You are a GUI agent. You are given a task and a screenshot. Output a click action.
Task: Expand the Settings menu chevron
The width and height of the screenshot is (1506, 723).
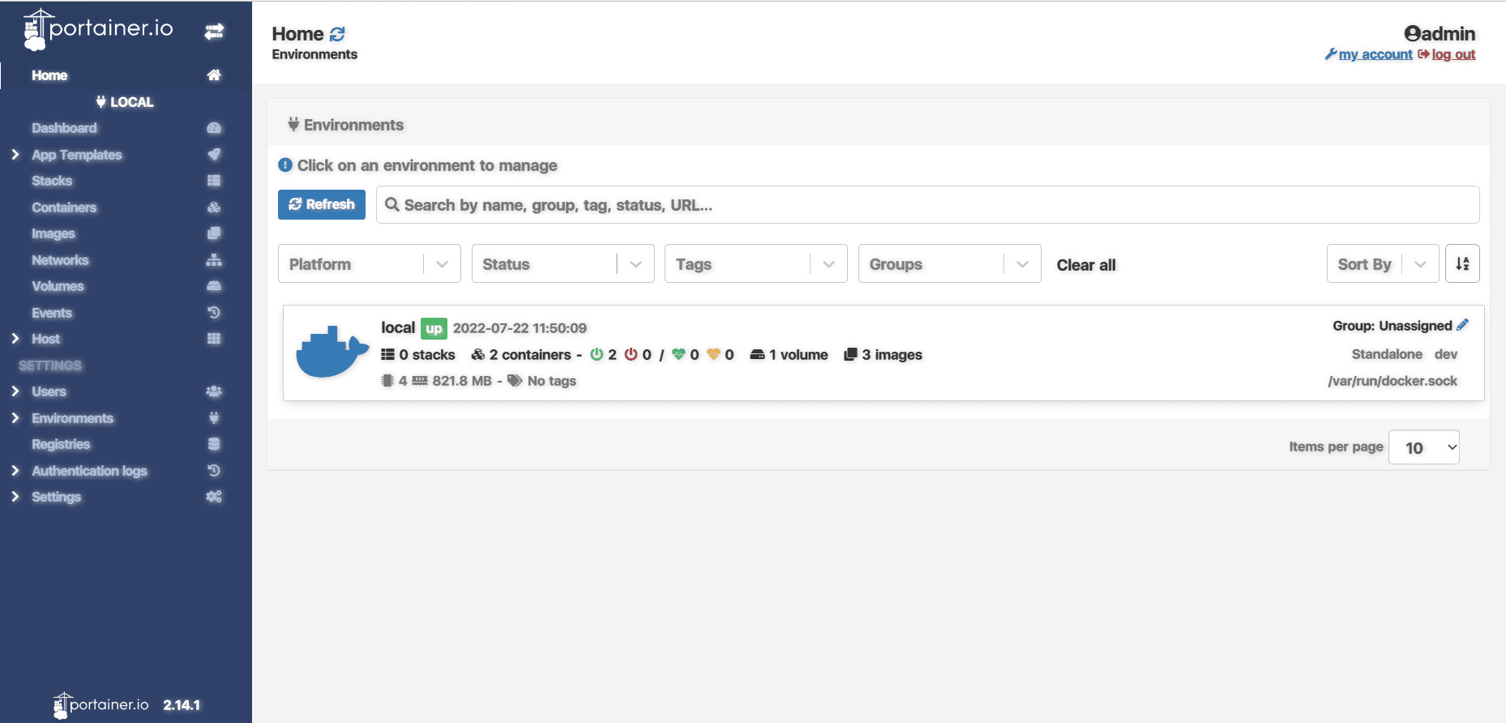[15, 497]
